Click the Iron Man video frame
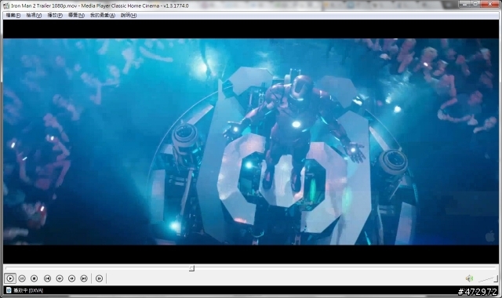This screenshot has height=298, width=502. [x=251, y=142]
